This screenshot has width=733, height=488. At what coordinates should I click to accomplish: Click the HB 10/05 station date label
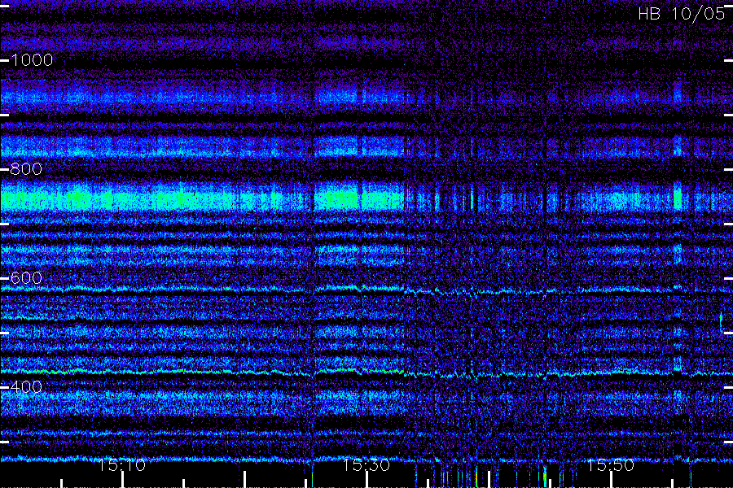(681, 14)
